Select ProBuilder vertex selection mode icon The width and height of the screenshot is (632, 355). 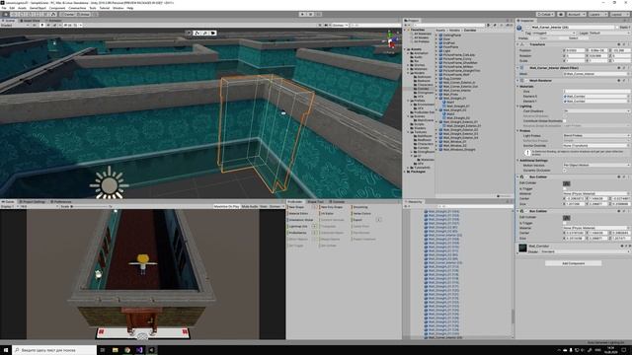197,33
